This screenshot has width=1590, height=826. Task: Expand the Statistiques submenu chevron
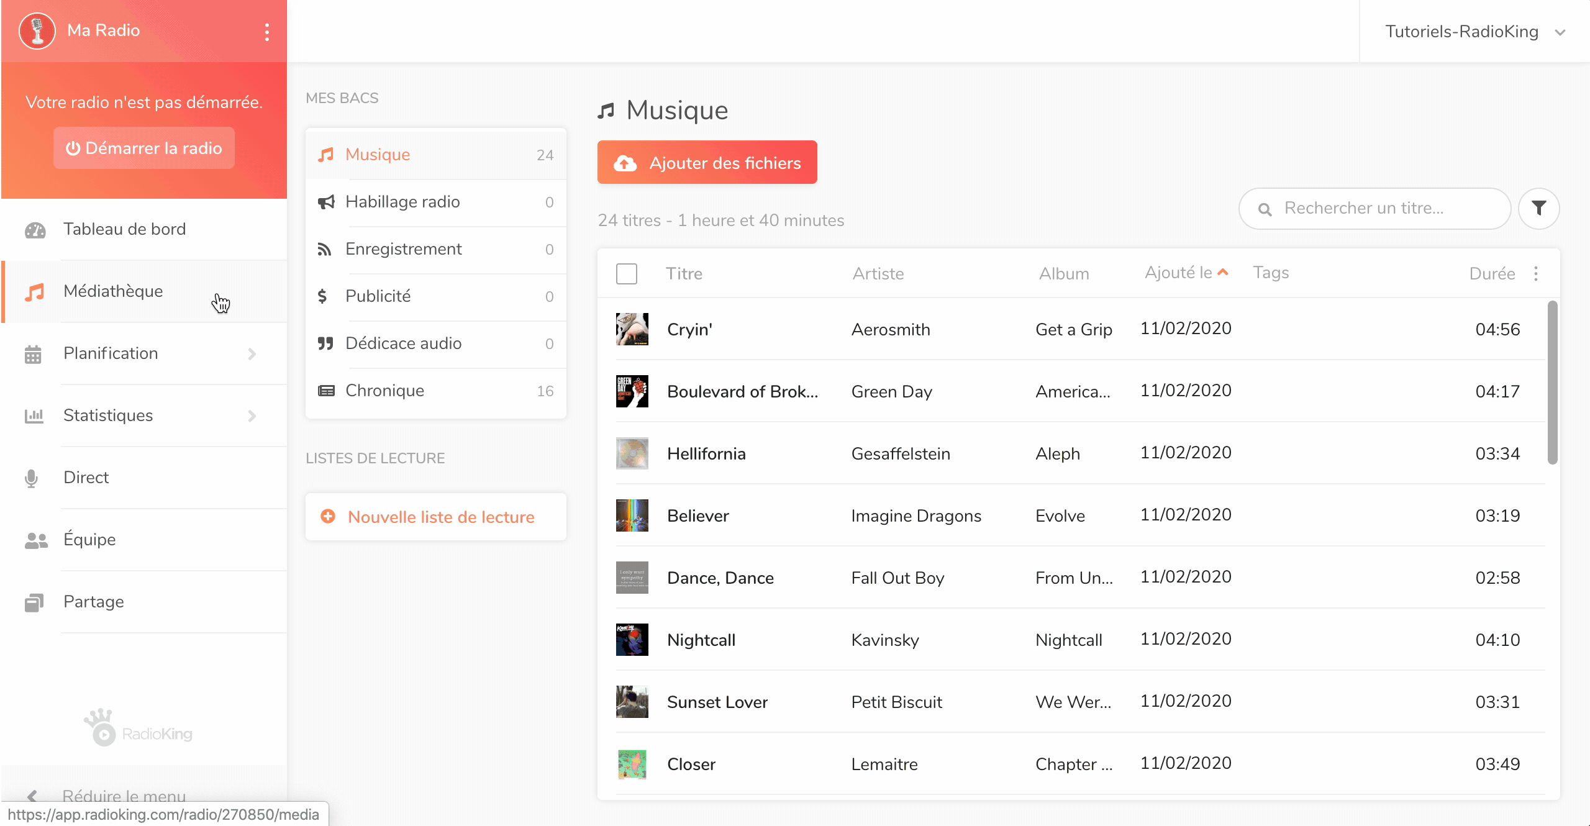(x=252, y=416)
